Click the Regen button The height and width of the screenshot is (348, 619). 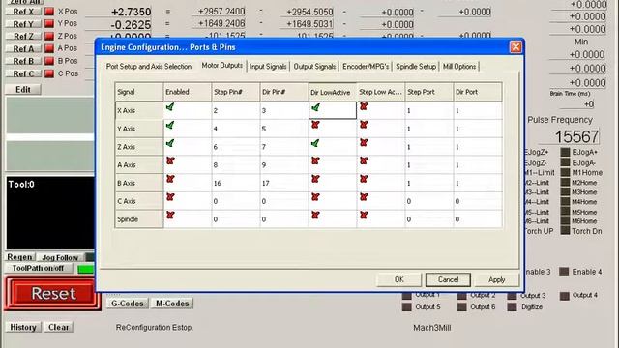tap(19, 257)
